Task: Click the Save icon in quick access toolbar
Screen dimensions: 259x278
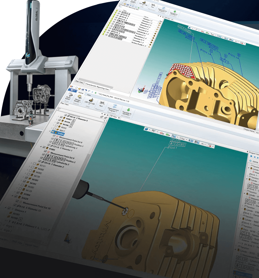Action: pyautogui.click(x=83, y=89)
